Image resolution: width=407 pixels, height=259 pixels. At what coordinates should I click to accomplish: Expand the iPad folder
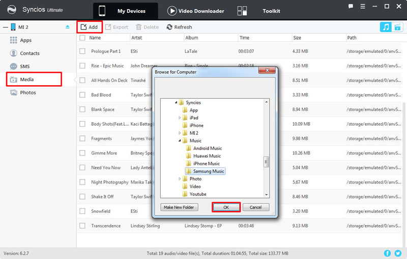click(x=180, y=118)
